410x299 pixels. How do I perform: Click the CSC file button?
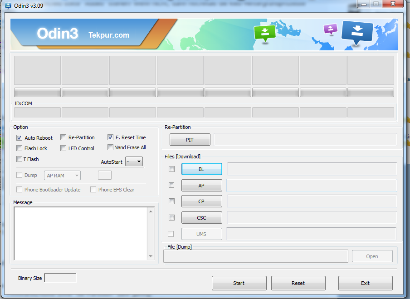202,218
